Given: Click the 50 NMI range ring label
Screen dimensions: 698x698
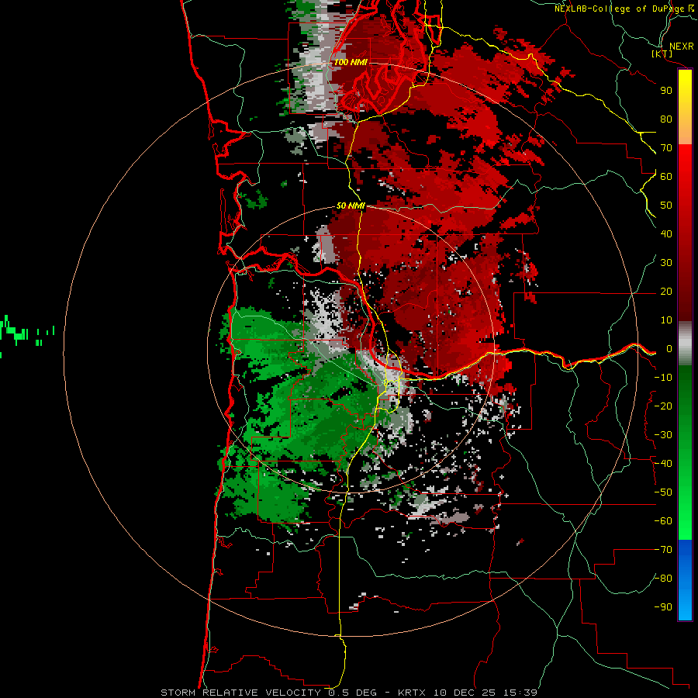Looking at the screenshot, I should click(351, 206).
